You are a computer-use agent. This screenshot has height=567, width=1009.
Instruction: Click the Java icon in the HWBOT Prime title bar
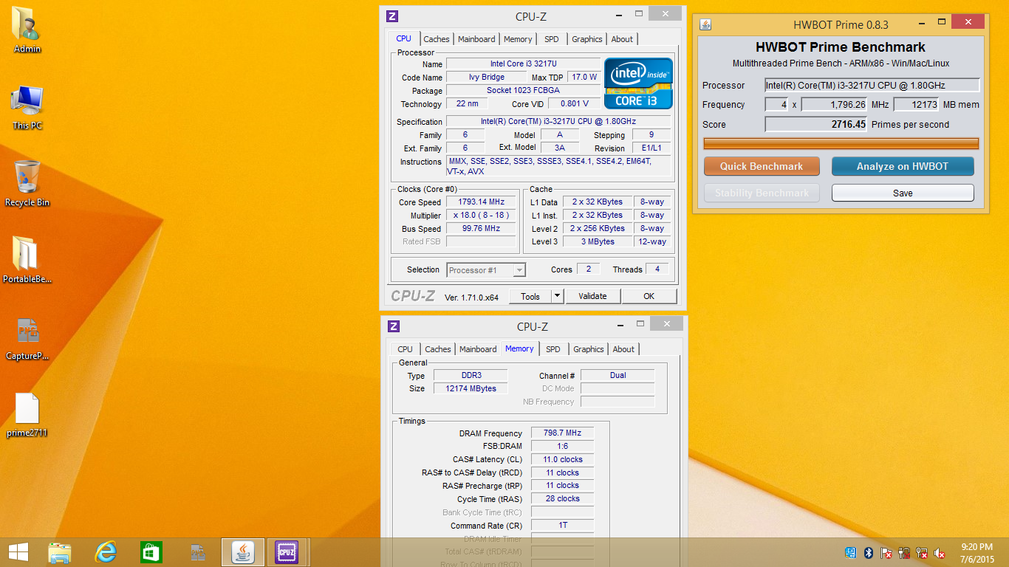pos(705,24)
